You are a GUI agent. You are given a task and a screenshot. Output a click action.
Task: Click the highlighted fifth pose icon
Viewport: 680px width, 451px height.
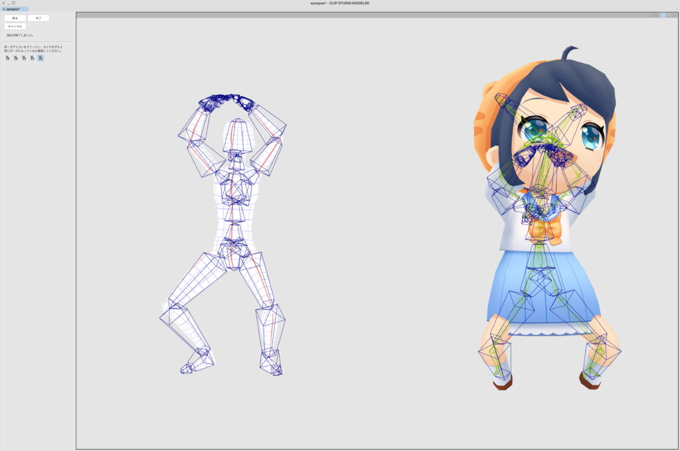click(x=41, y=58)
